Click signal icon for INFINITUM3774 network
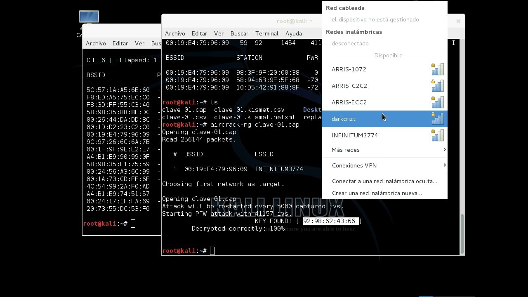528x297 pixels. coord(438,135)
